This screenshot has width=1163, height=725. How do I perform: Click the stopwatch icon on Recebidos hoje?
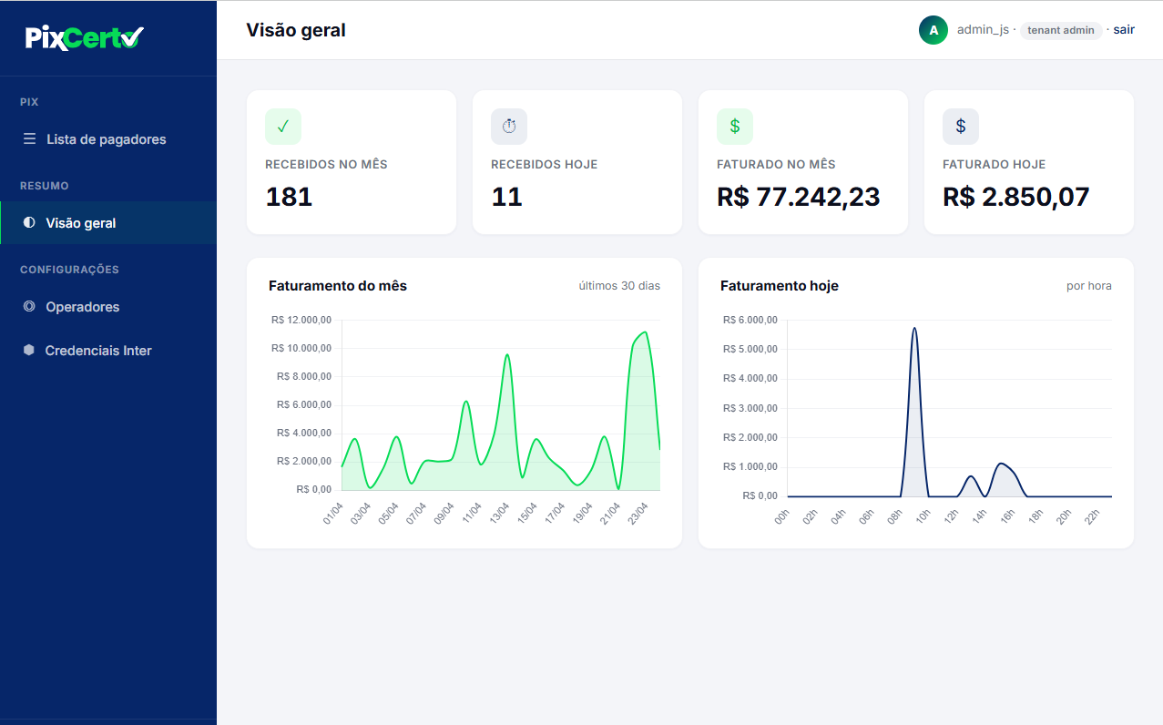point(509,127)
